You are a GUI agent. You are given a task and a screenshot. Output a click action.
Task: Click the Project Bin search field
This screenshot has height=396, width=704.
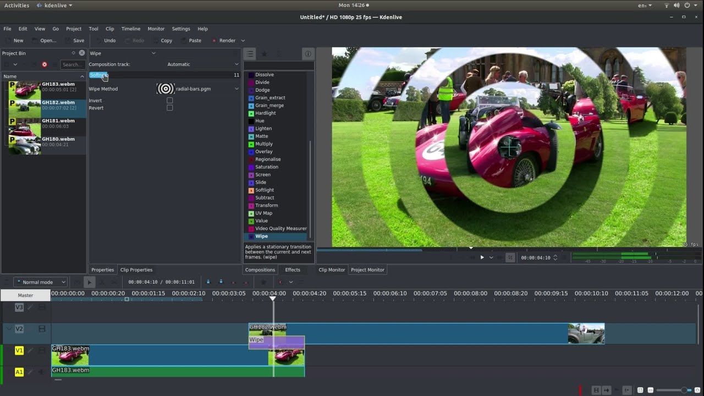(x=73, y=64)
